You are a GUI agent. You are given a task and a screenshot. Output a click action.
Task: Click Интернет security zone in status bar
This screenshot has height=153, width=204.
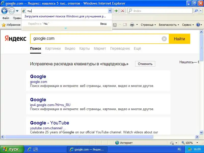point(124,143)
